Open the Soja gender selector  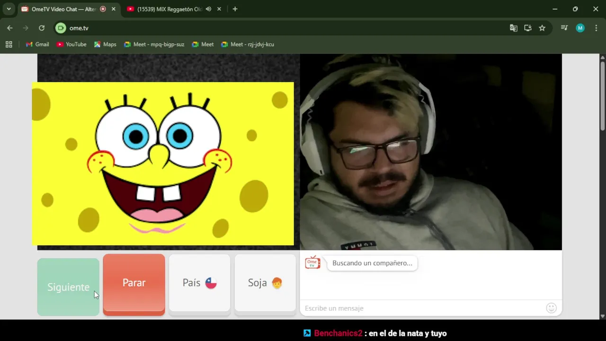click(265, 284)
